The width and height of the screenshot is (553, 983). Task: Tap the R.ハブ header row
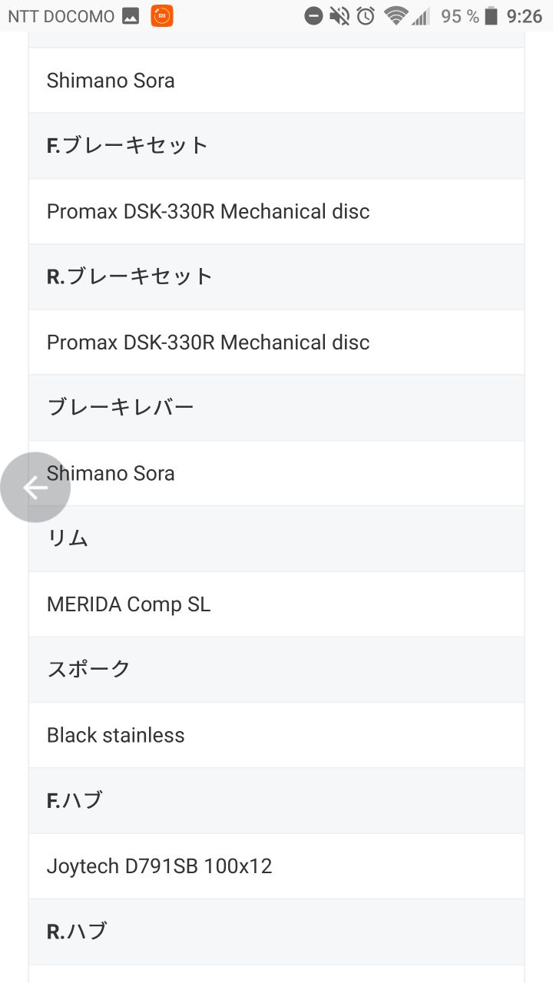pyautogui.click(x=276, y=932)
